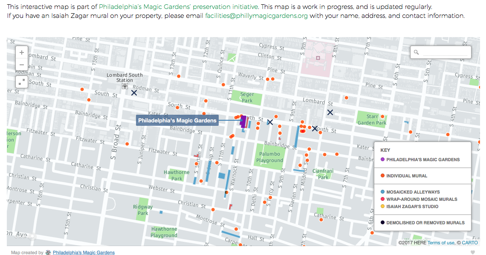The image size is (486, 255).
Task: Select orange mural dot near S 13th St label
Action: [179, 76]
